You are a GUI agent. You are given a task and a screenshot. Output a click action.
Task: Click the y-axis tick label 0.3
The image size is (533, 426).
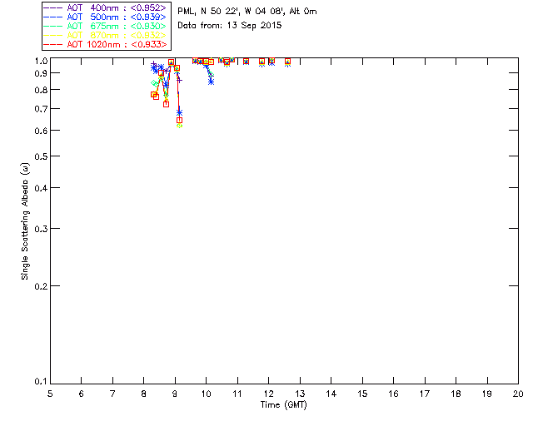pos(41,229)
